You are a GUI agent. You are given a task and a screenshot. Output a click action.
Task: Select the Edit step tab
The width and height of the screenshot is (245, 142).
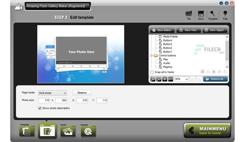click(x=47, y=131)
